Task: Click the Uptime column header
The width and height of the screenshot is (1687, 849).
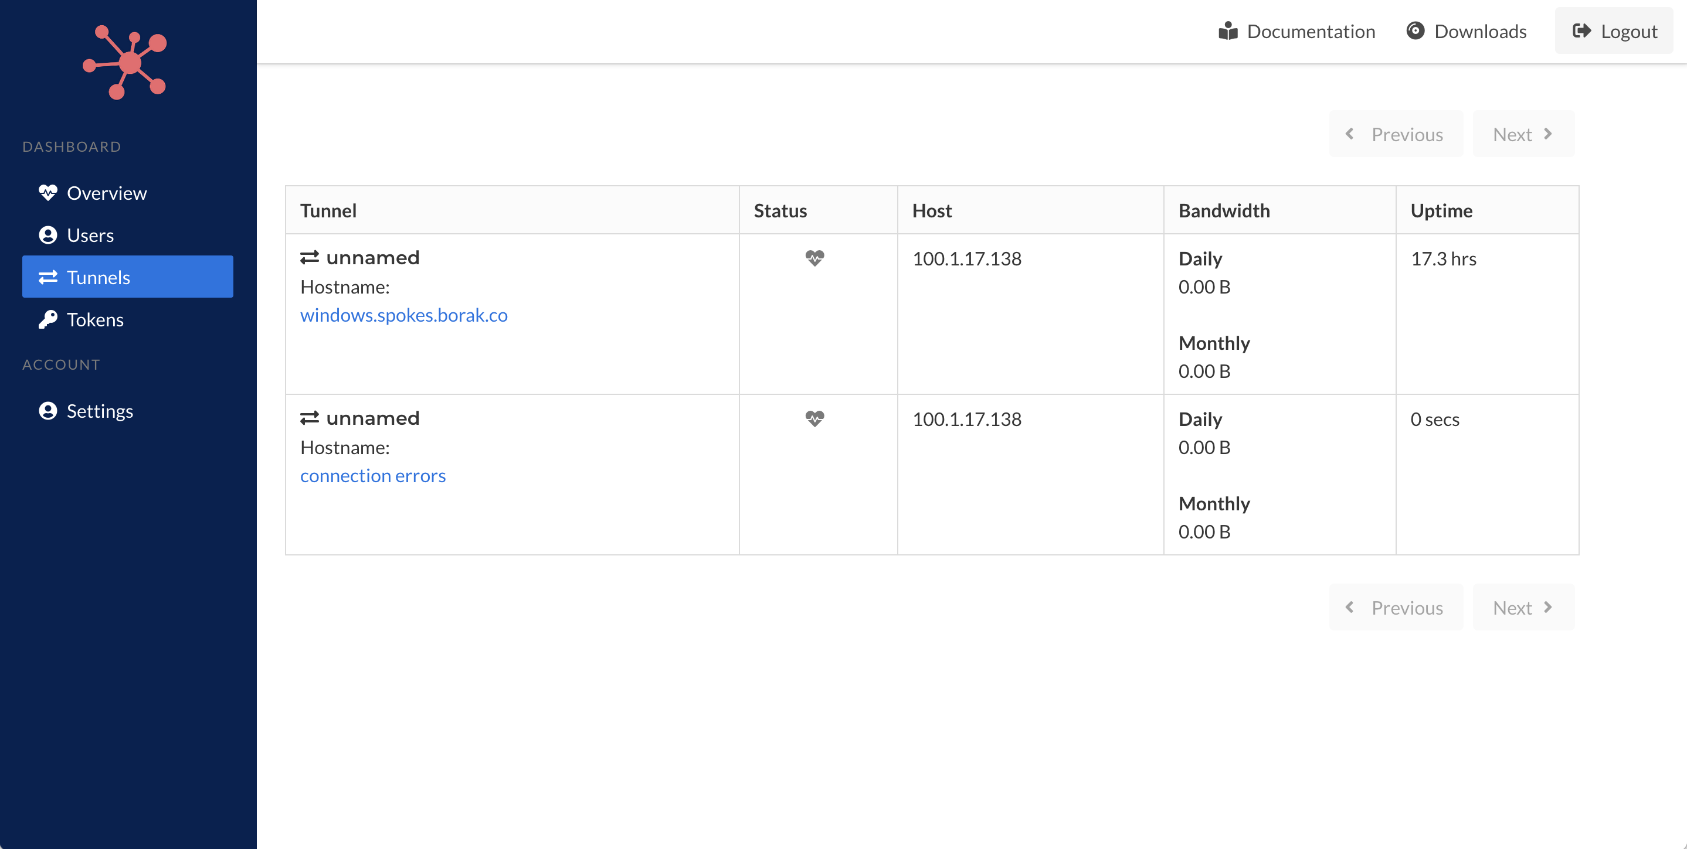Action: coord(1487,210)
